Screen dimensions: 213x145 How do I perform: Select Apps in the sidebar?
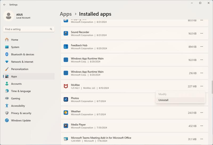point(29,76)
